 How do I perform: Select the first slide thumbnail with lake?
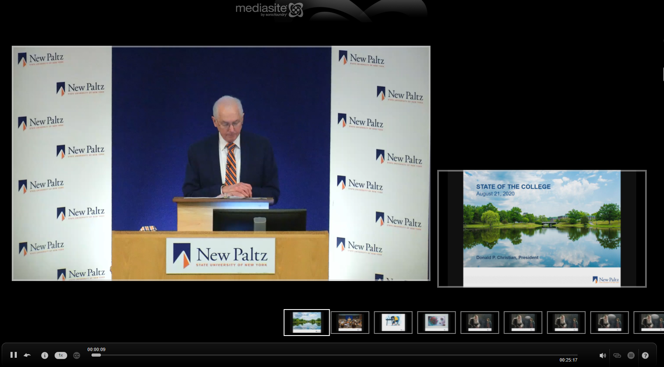(307, 323)
